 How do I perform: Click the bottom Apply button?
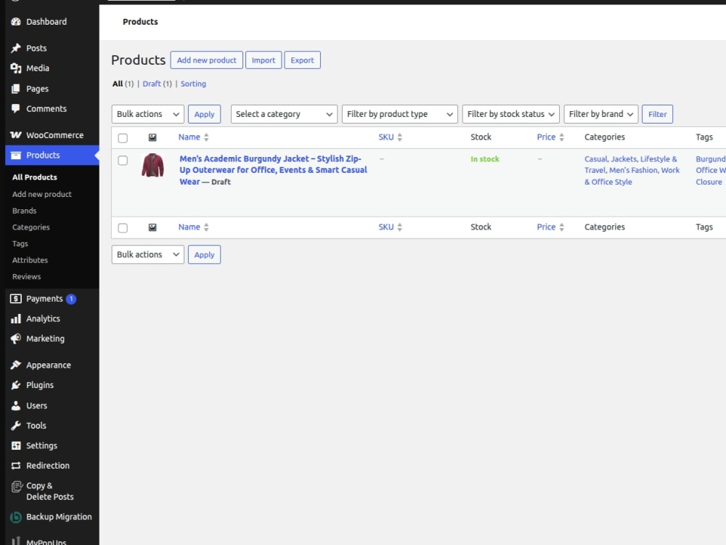(x=204, y=254)
